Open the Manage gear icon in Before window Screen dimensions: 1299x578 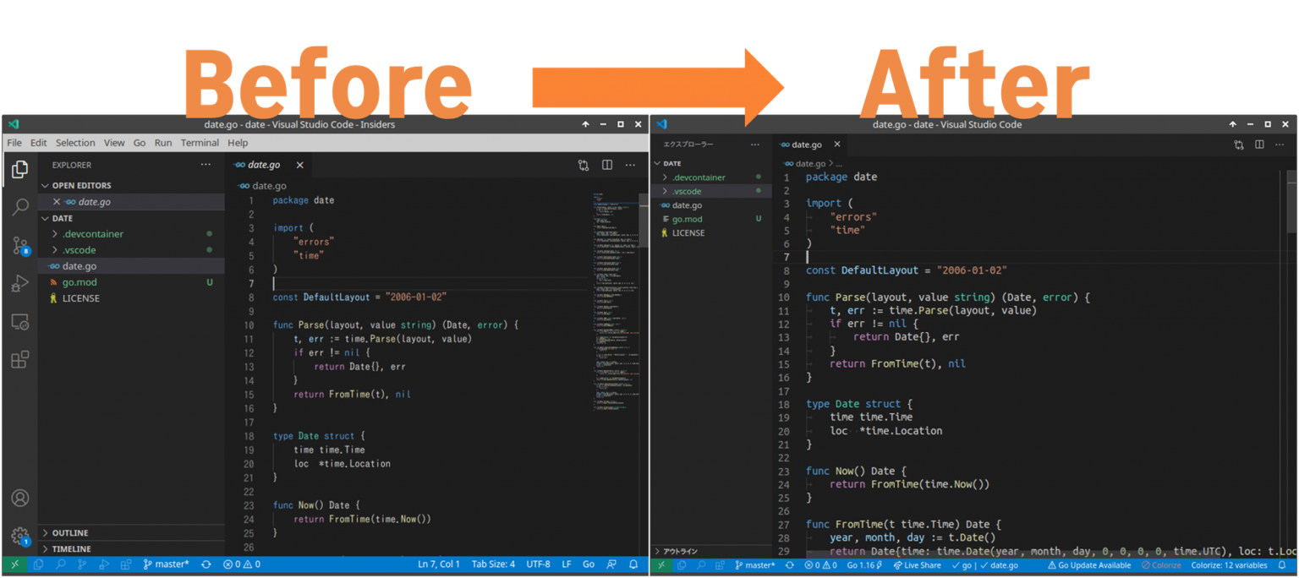(x=19, y=536)
